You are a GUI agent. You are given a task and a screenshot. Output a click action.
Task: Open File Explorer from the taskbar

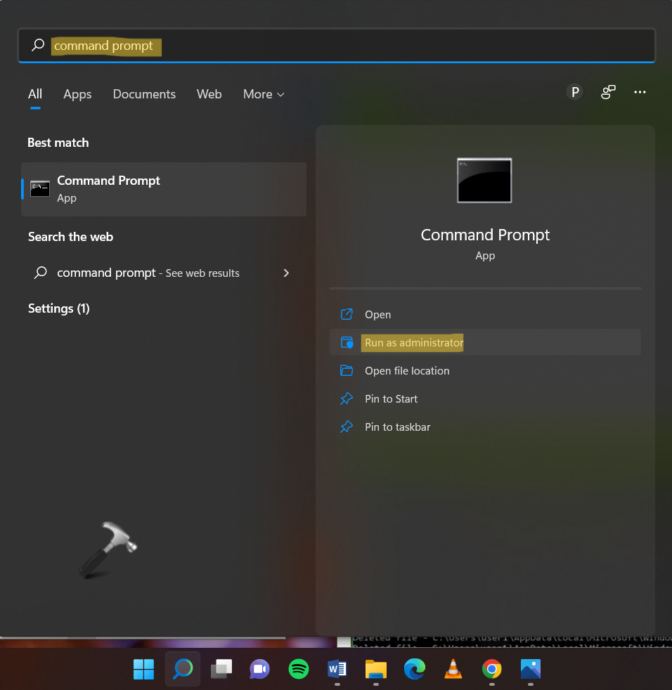pyautogui.click(x=376, y=669)
